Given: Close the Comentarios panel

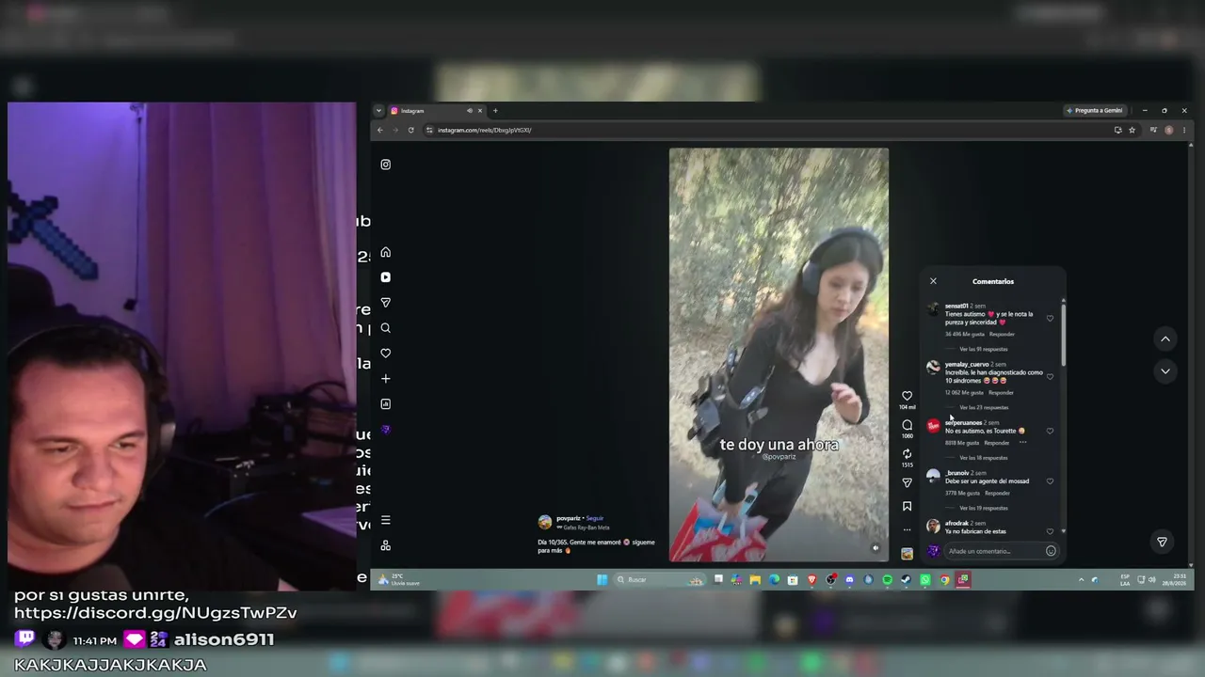Looking at the screenshot, I should [x=933, y=281].
